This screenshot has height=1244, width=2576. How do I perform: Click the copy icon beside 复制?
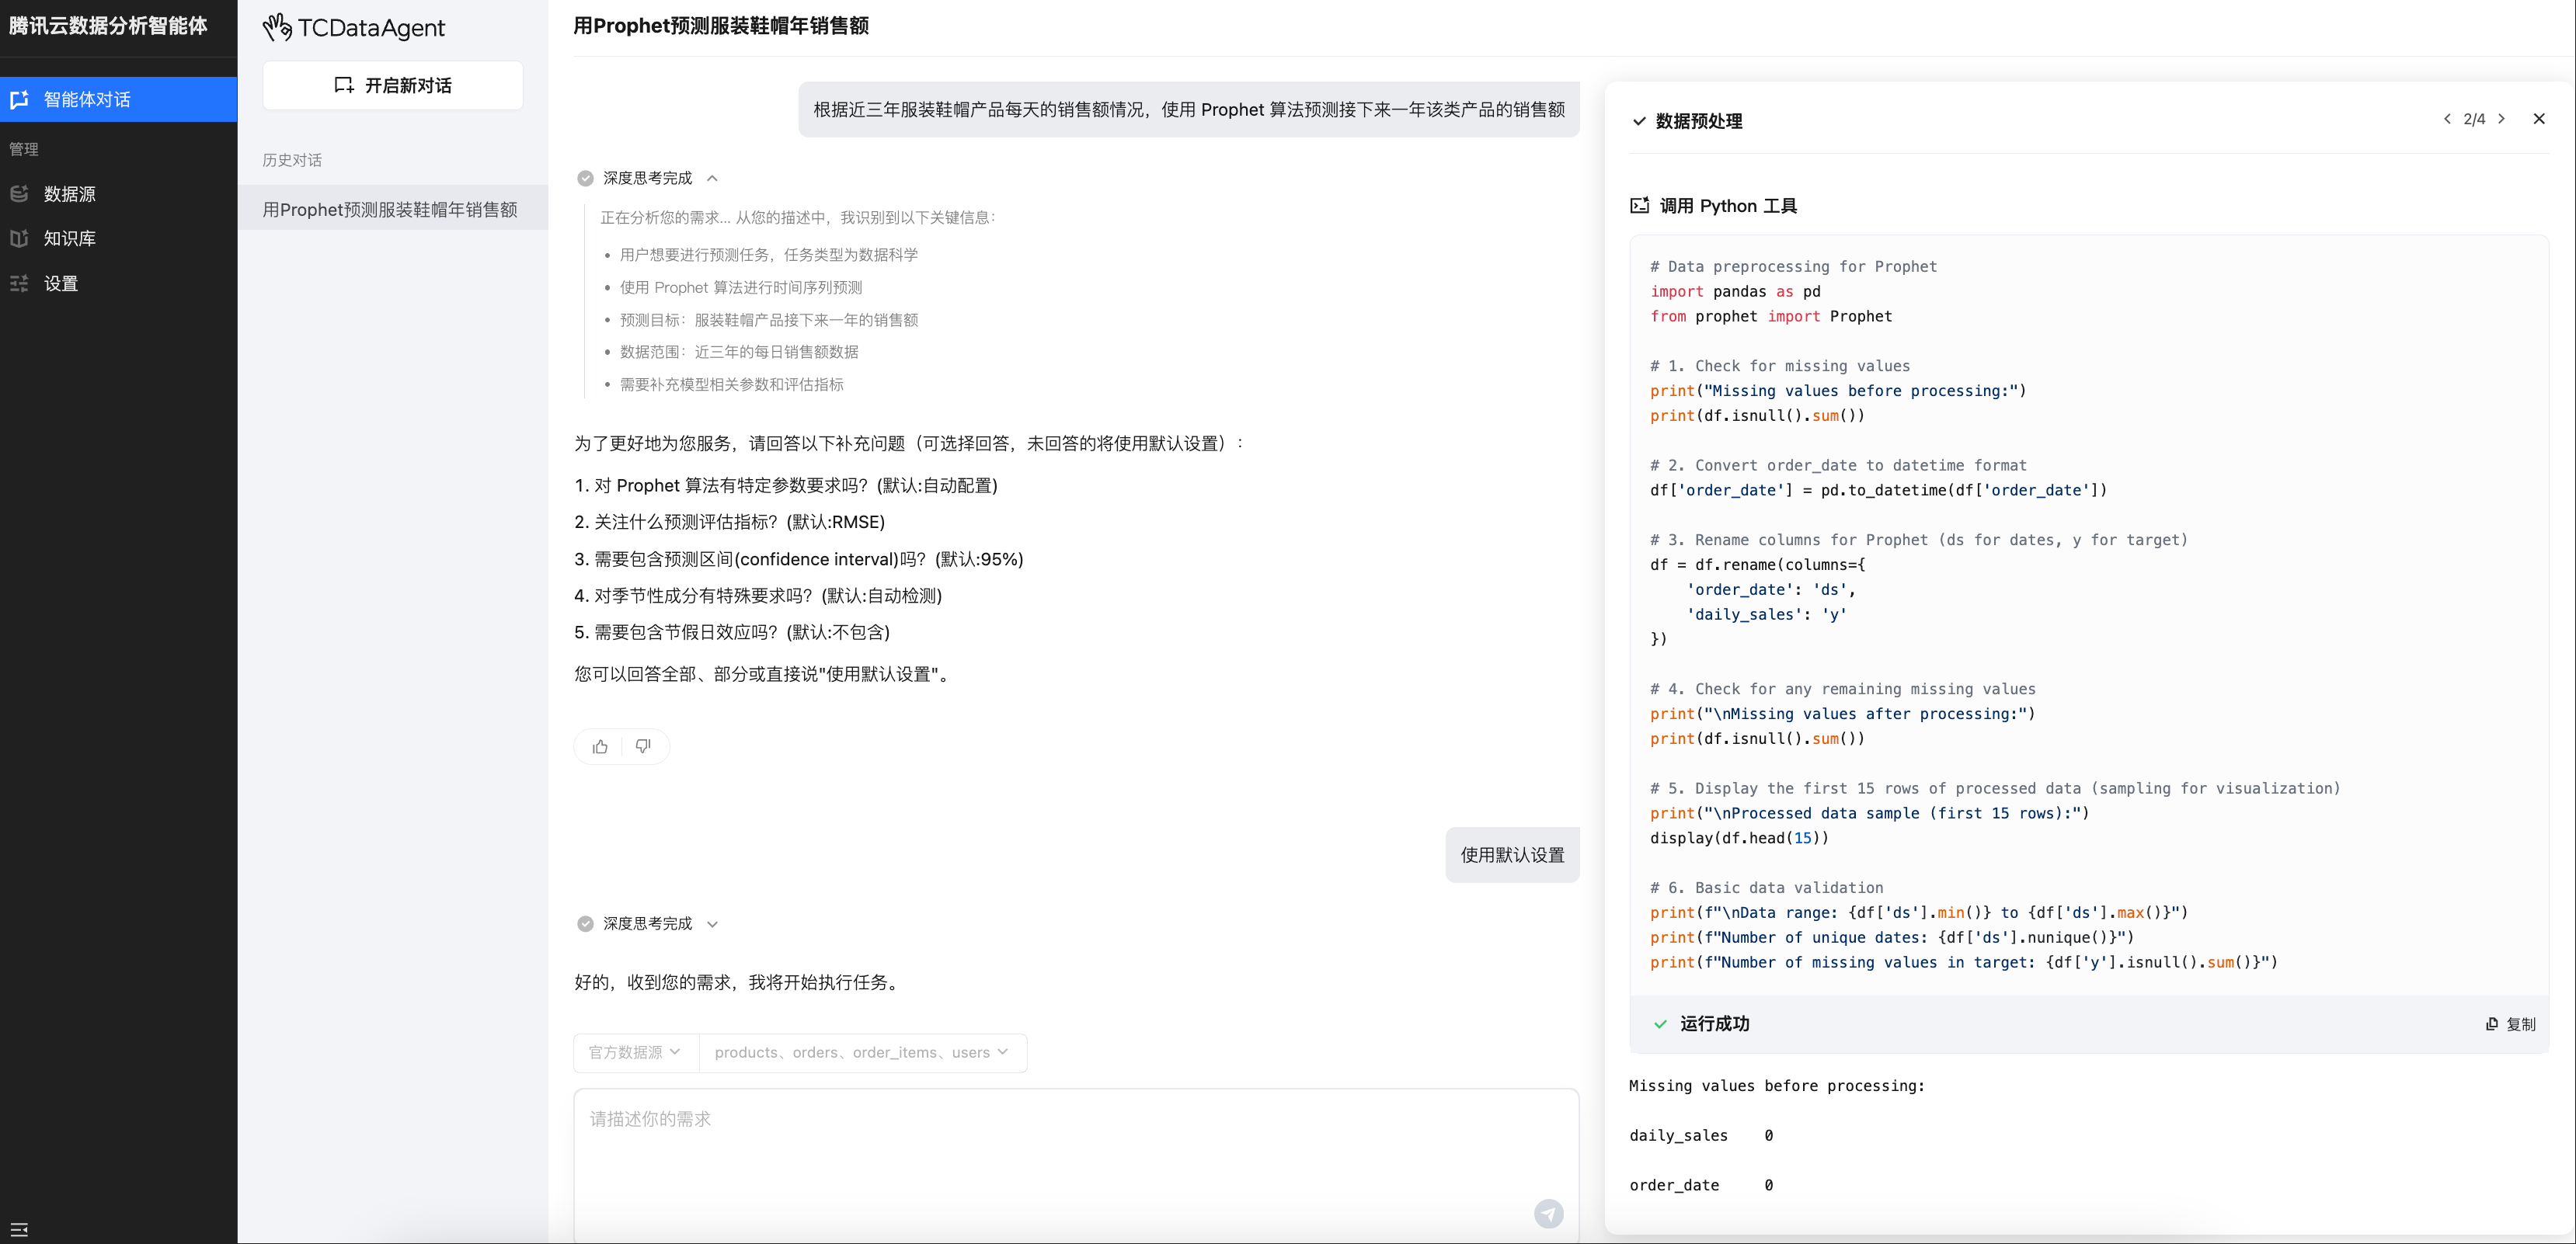click(x=2492, y=1024)
